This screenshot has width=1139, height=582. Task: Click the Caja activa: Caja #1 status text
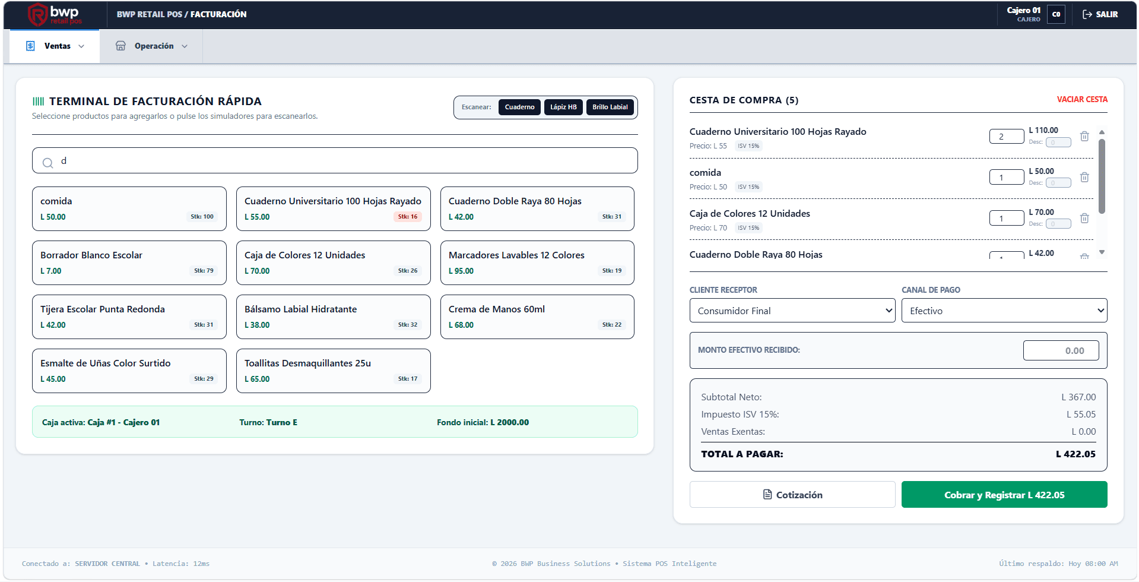tap(101, 422)
